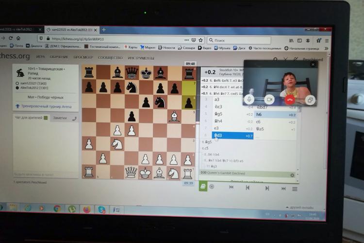Toggle spectator chat checkbox
The height and width of the screenshot is (243, 364).
(46, 118)
